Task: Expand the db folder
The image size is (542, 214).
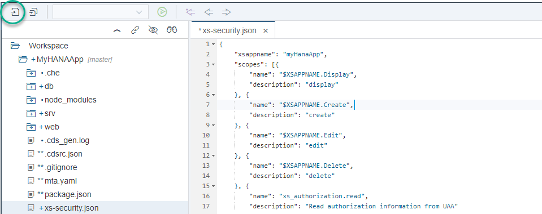Action: pos(31,87)
